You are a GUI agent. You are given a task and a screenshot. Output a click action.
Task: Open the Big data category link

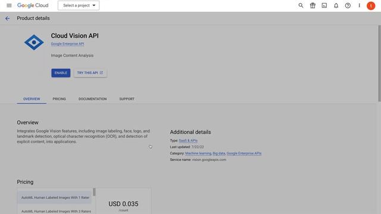click(x=218, y=153)
